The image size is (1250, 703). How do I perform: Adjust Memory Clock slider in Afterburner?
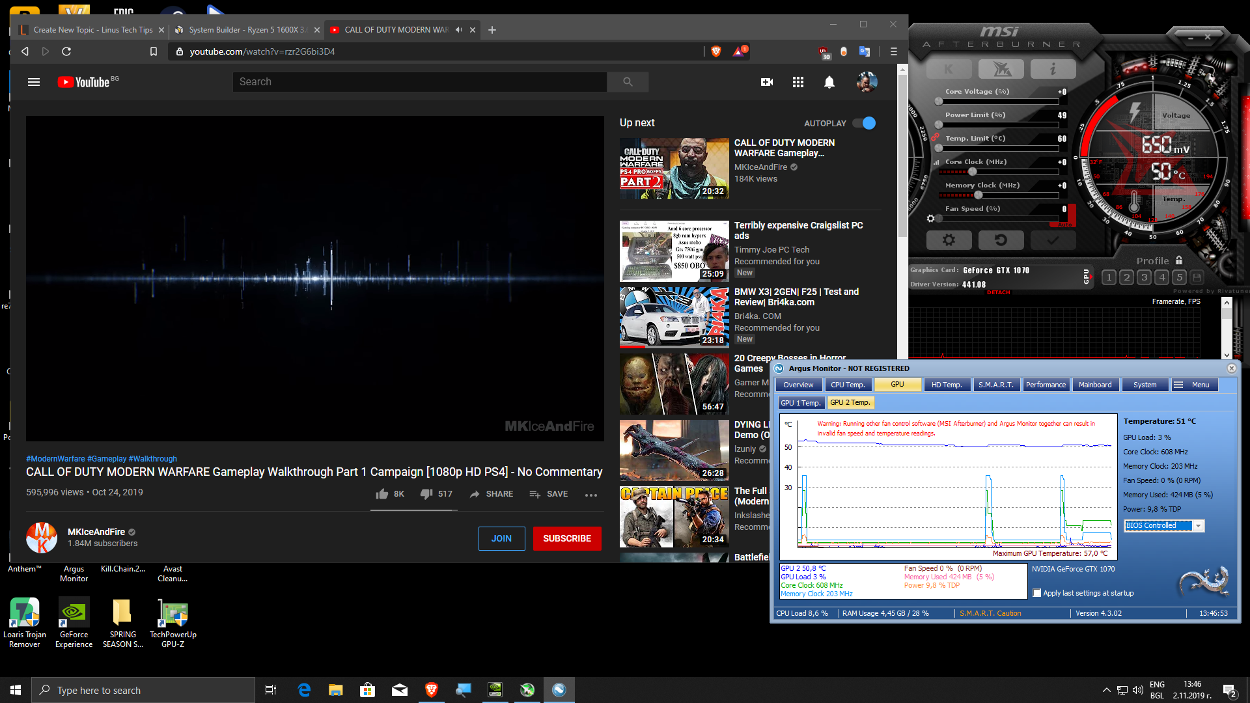(978, 195)
